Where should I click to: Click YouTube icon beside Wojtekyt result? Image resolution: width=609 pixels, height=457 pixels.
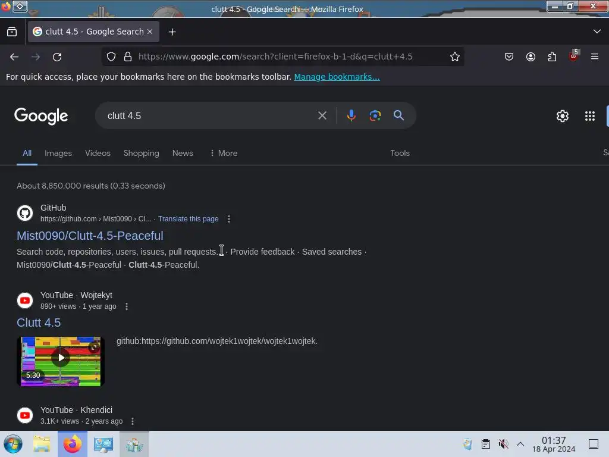(25, 301)
